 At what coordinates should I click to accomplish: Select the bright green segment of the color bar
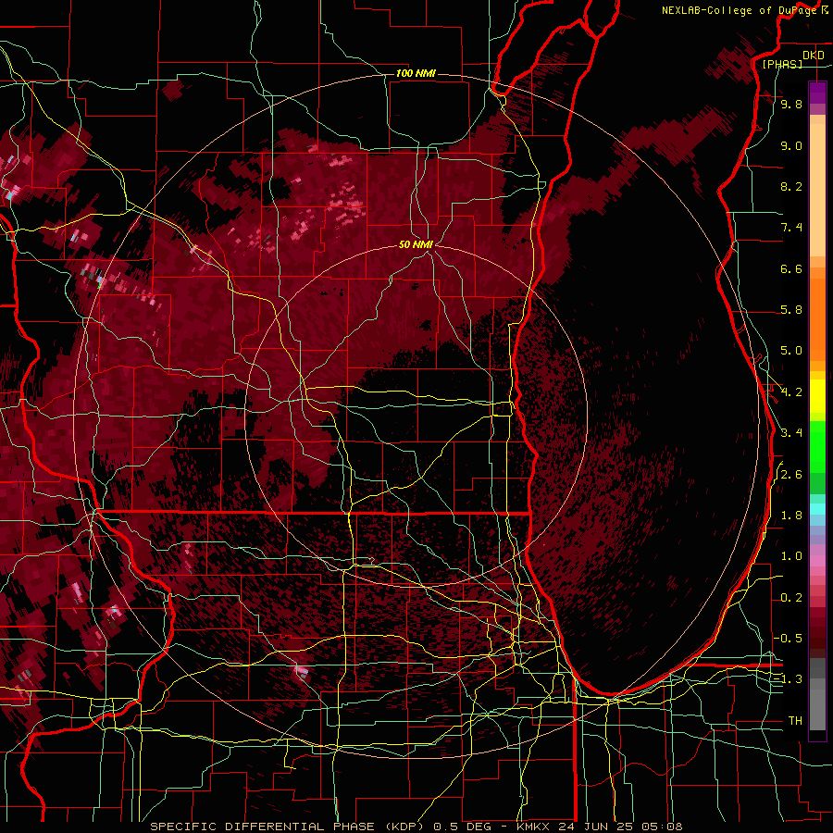point(817,446)
